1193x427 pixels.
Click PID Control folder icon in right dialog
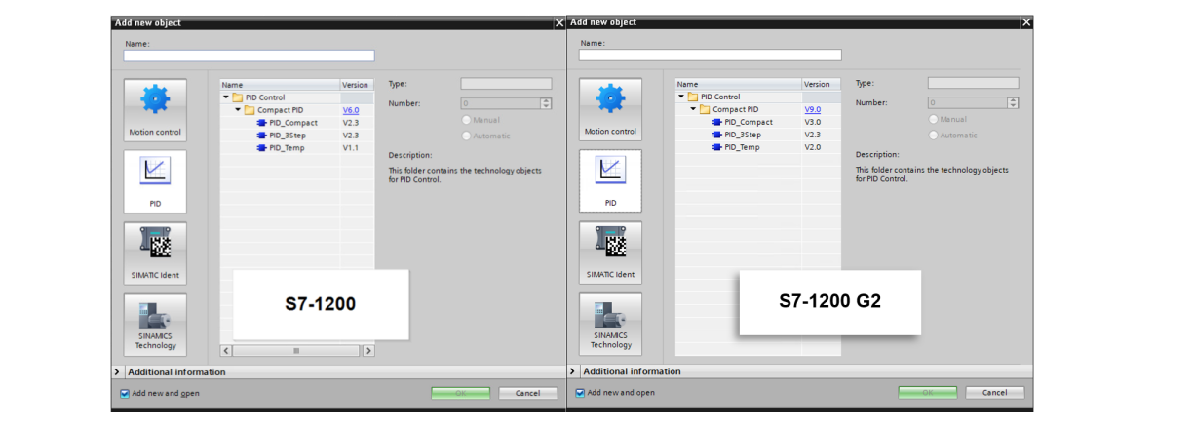[693, 97]
